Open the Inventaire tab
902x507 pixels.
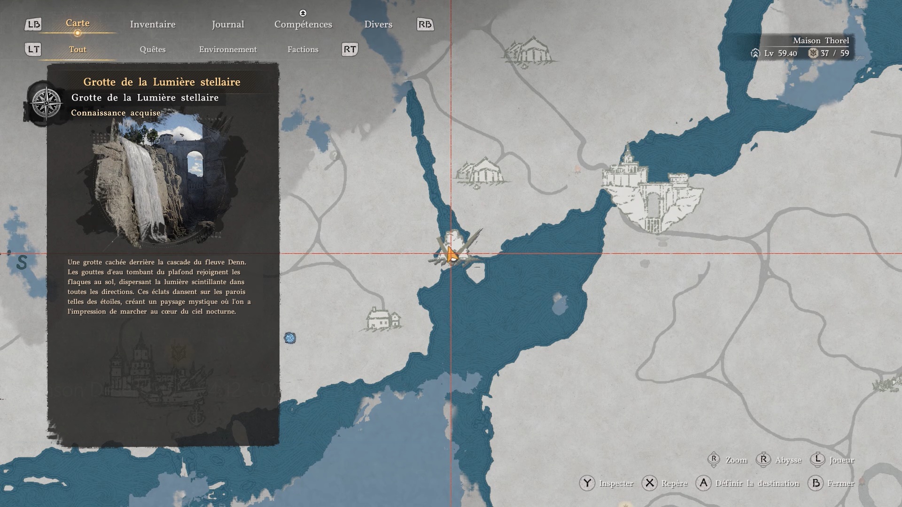point(153,24)
